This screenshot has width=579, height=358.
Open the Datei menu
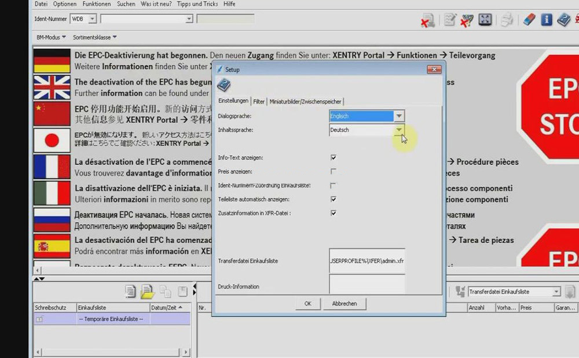(41, 4)
